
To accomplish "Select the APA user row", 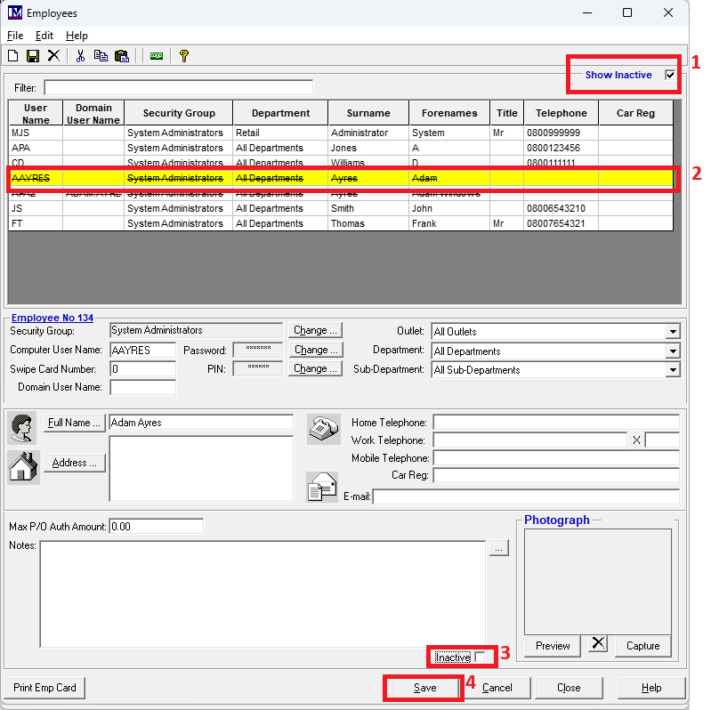I will (341, 148).
